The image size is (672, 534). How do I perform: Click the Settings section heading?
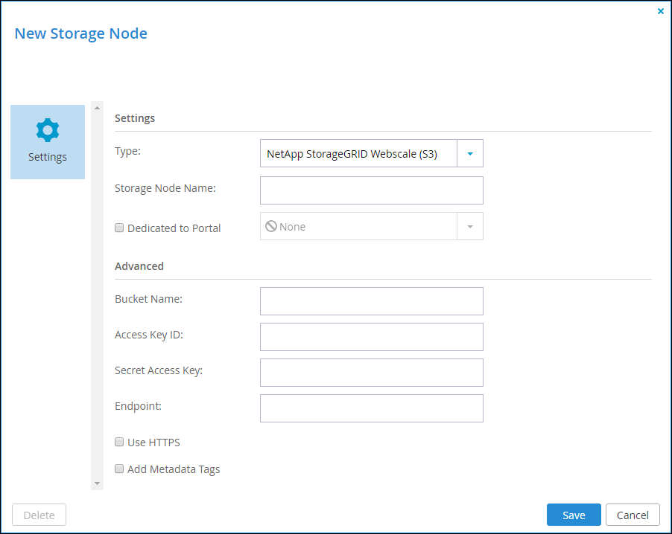pyautogui.click(x=135, y=118)
